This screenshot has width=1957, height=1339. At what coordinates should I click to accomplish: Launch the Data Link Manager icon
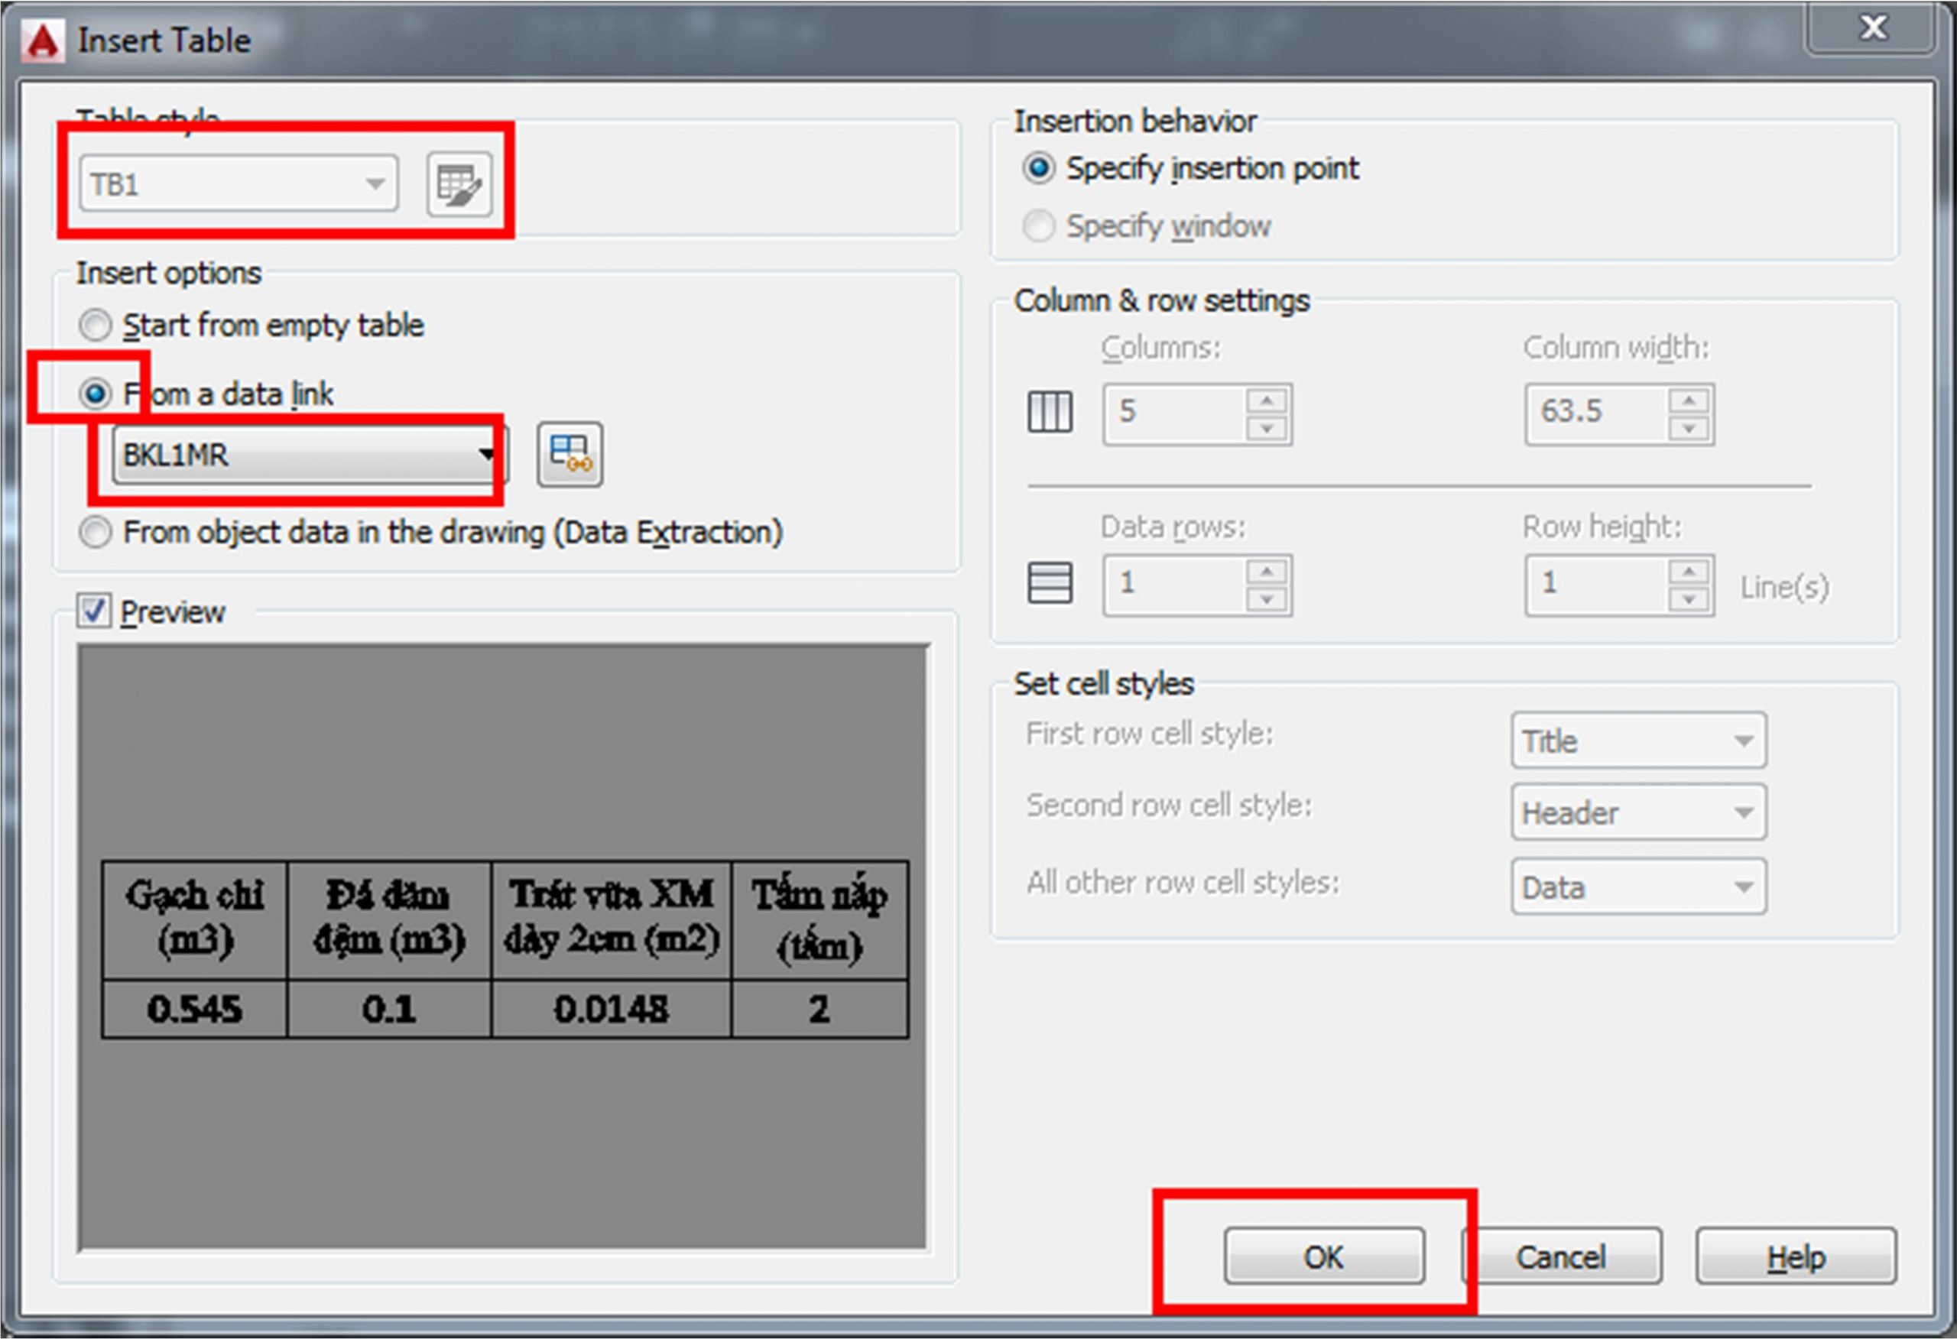(570, 455)
